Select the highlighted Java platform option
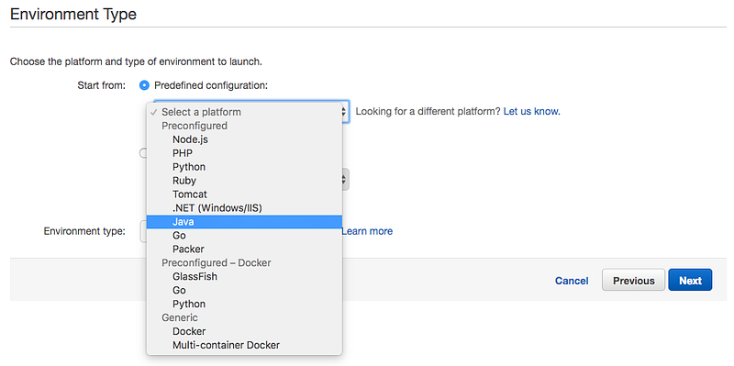734x366 pixels. coord(244,222)
